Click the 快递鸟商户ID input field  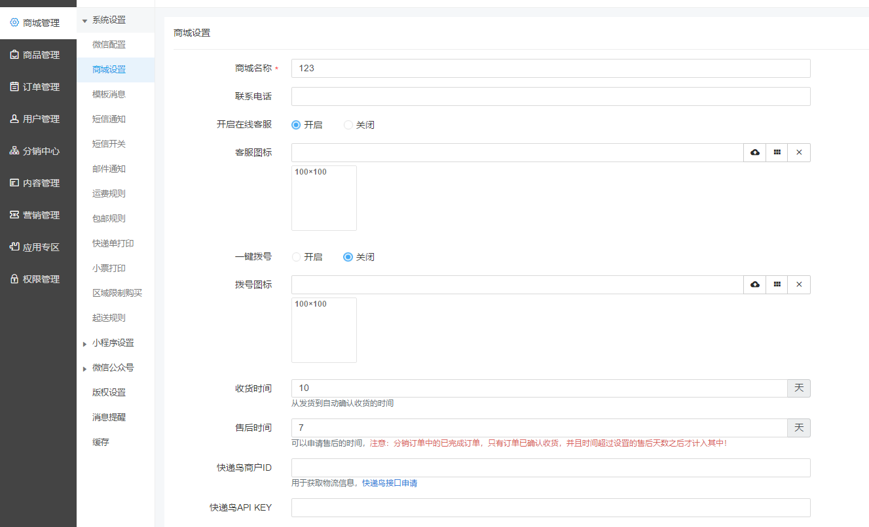click(551, 467)
